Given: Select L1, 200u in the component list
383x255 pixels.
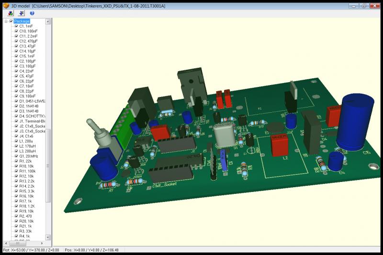Looking at the screenshot, I should click(26, 141).
